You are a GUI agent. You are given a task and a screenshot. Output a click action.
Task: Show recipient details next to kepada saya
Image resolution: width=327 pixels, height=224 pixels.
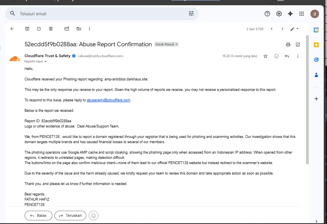click(x=46, y=62)
